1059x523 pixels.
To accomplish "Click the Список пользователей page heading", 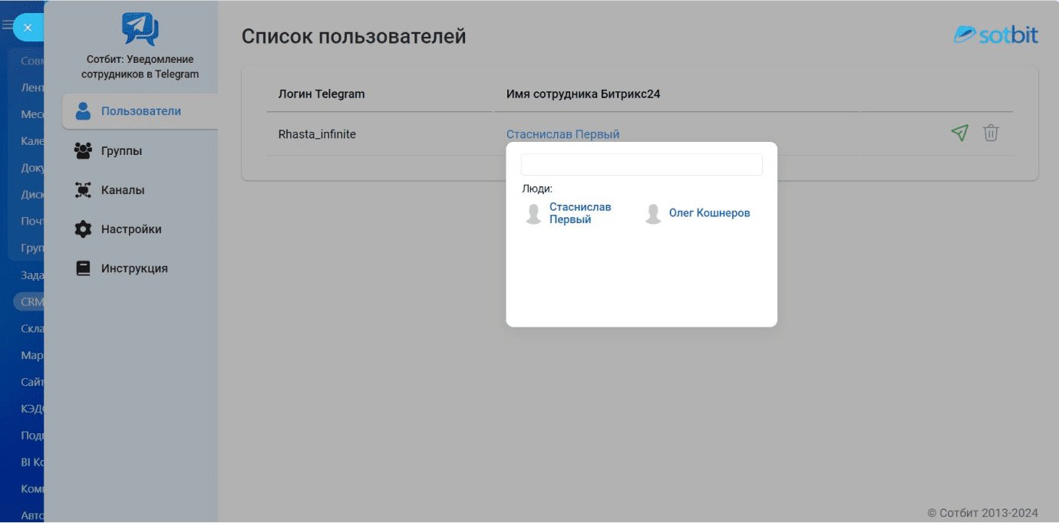I will point(354,36).
